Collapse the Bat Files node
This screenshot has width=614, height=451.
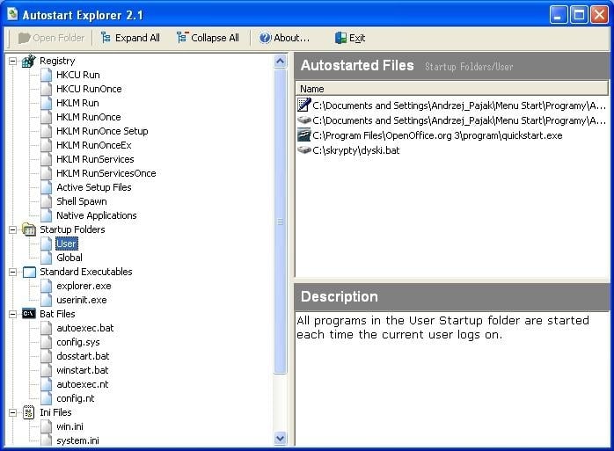click(13, 315)
